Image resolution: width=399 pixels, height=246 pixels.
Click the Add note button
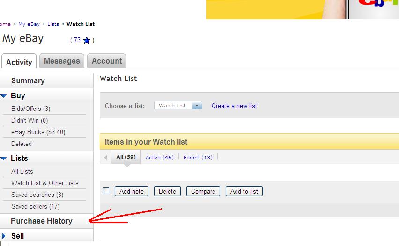coord(132,191)
